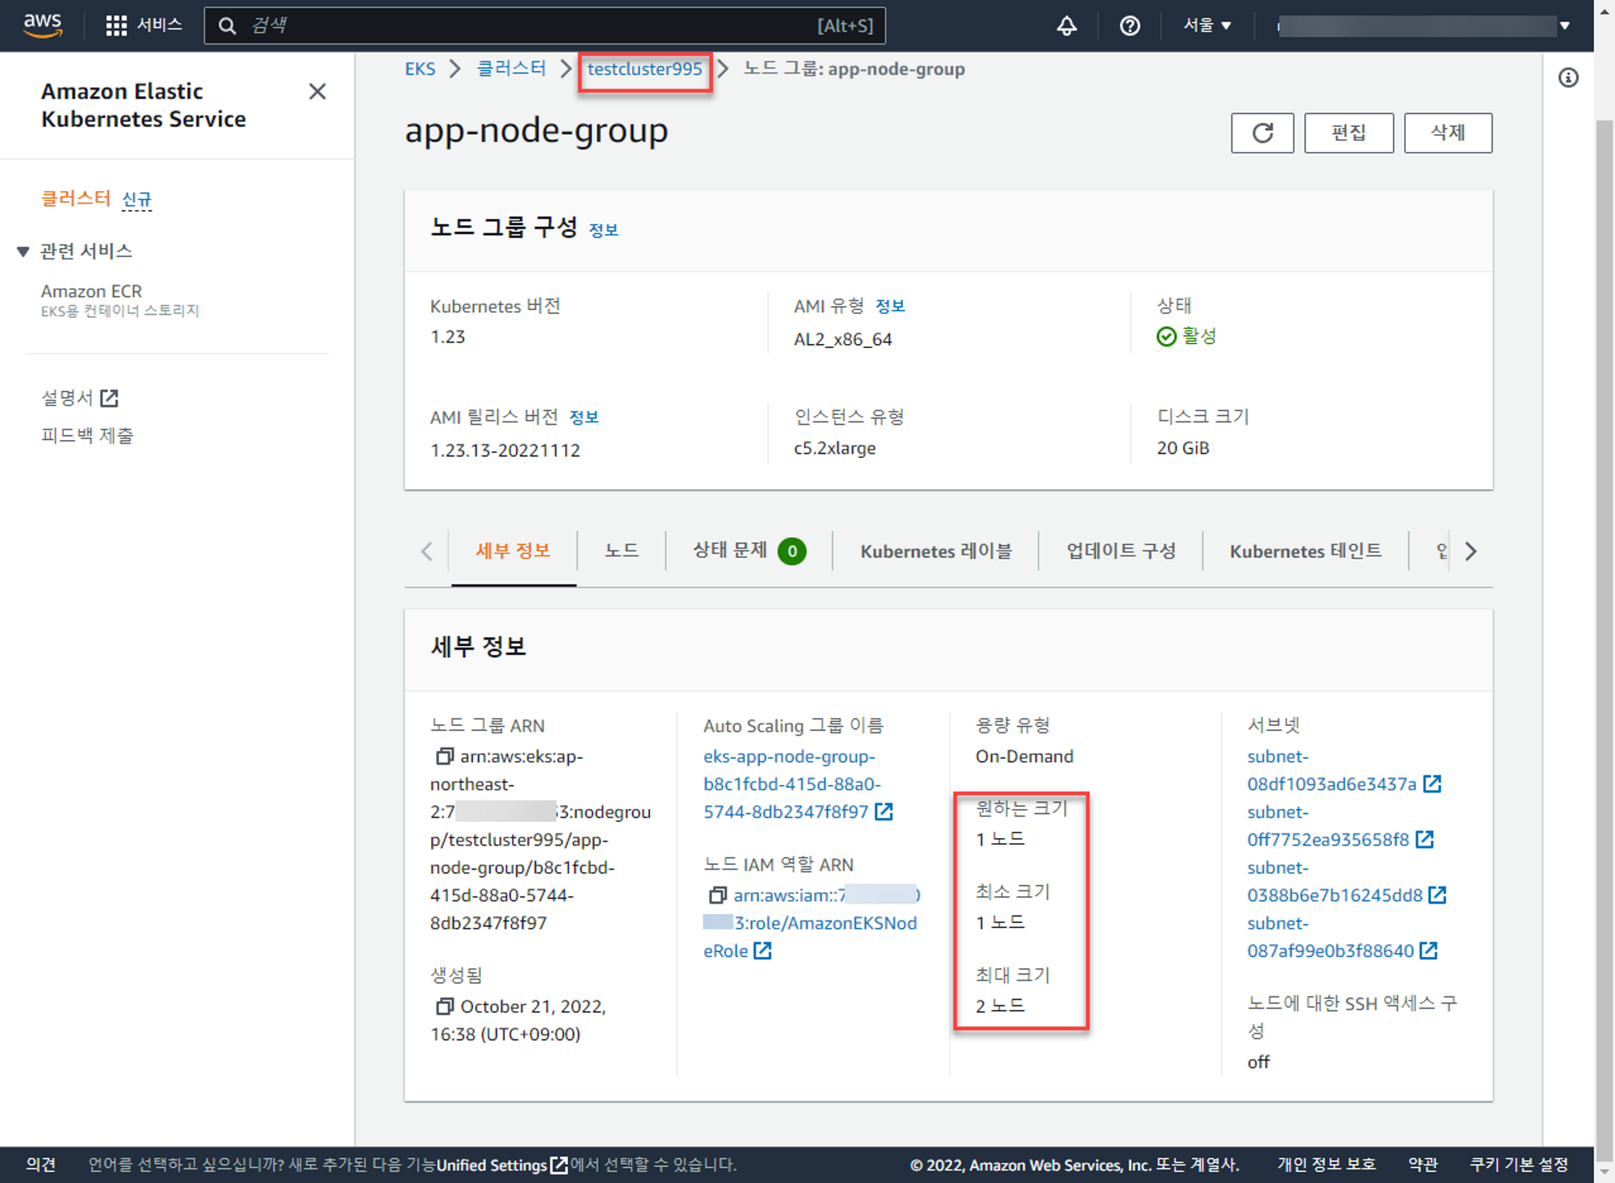Go to 클러스터 breadcrumb link
This screenshot has width=1615, height=1183.
(x=511, y=69)
